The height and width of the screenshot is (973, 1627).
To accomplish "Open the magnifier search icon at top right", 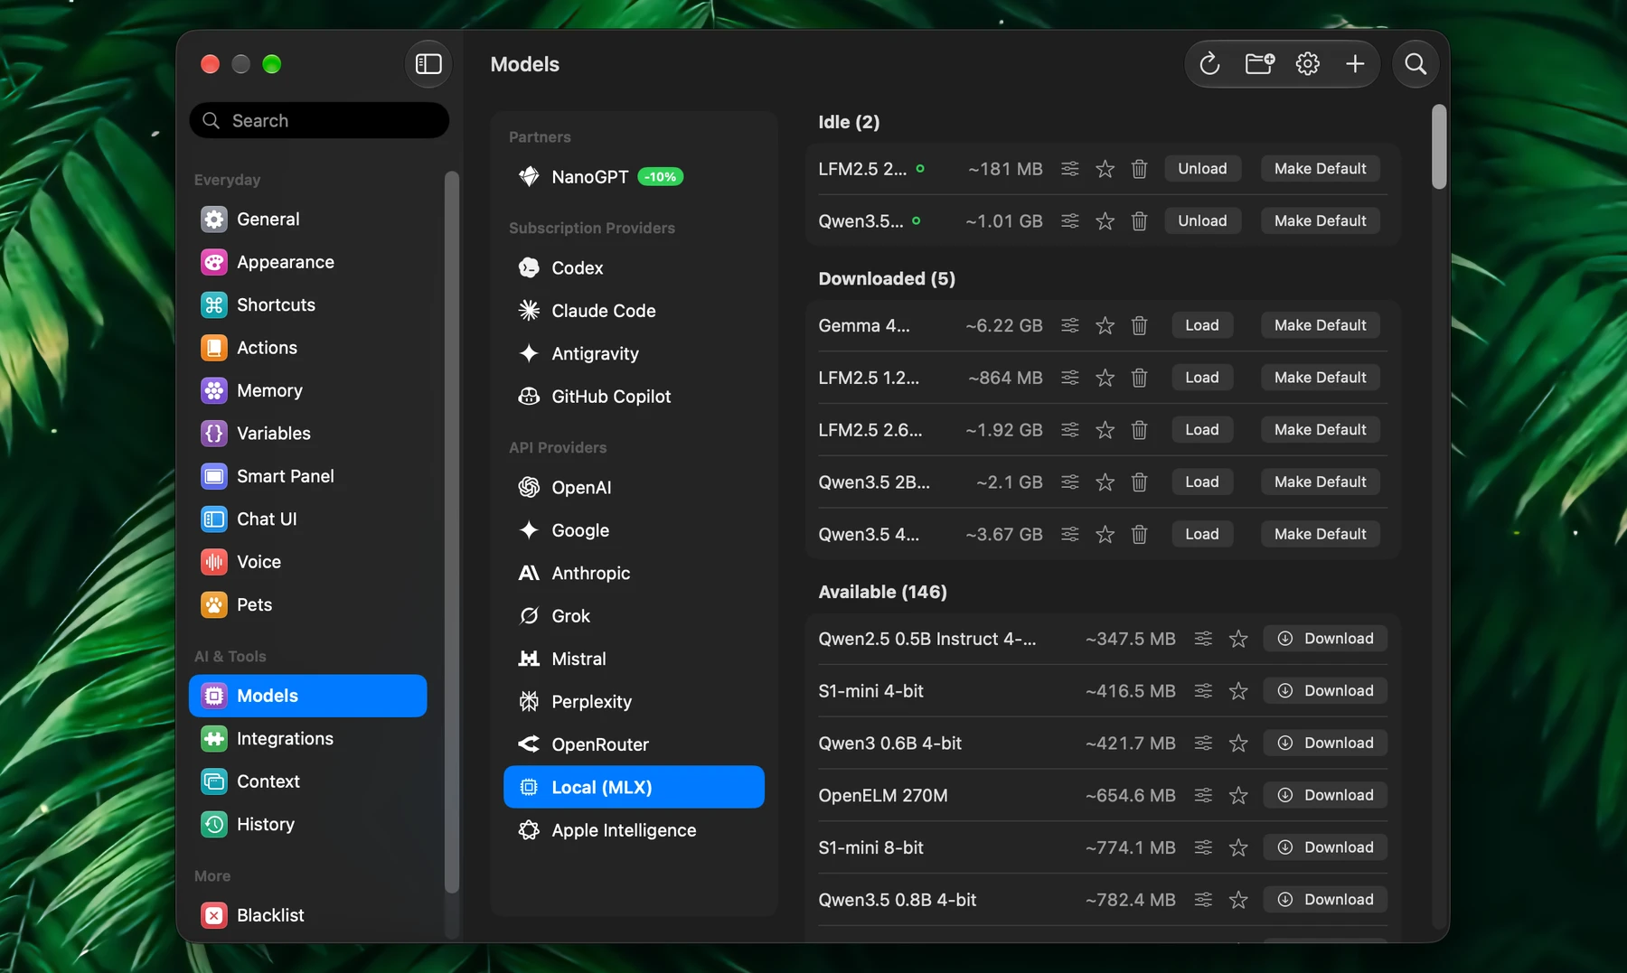I will tap(1415, 64).
